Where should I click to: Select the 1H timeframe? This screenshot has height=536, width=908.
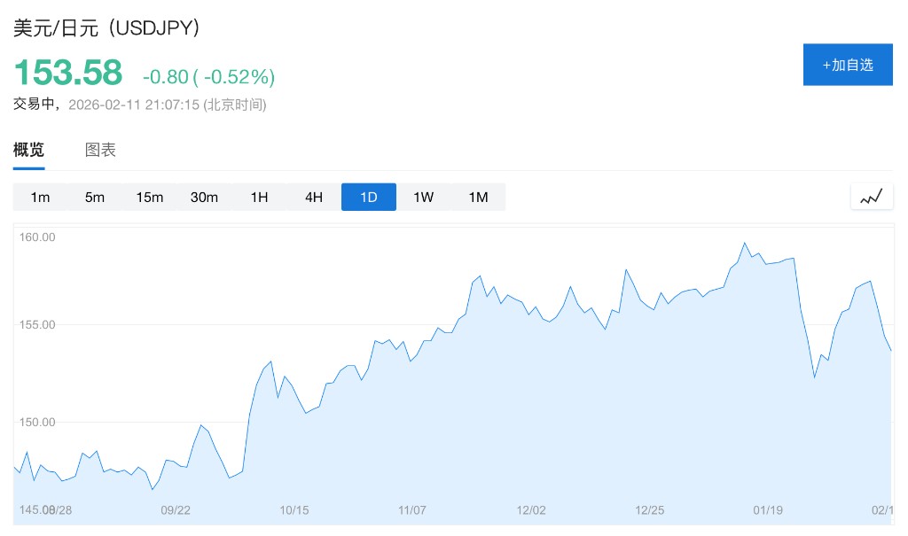pos(259,197)
